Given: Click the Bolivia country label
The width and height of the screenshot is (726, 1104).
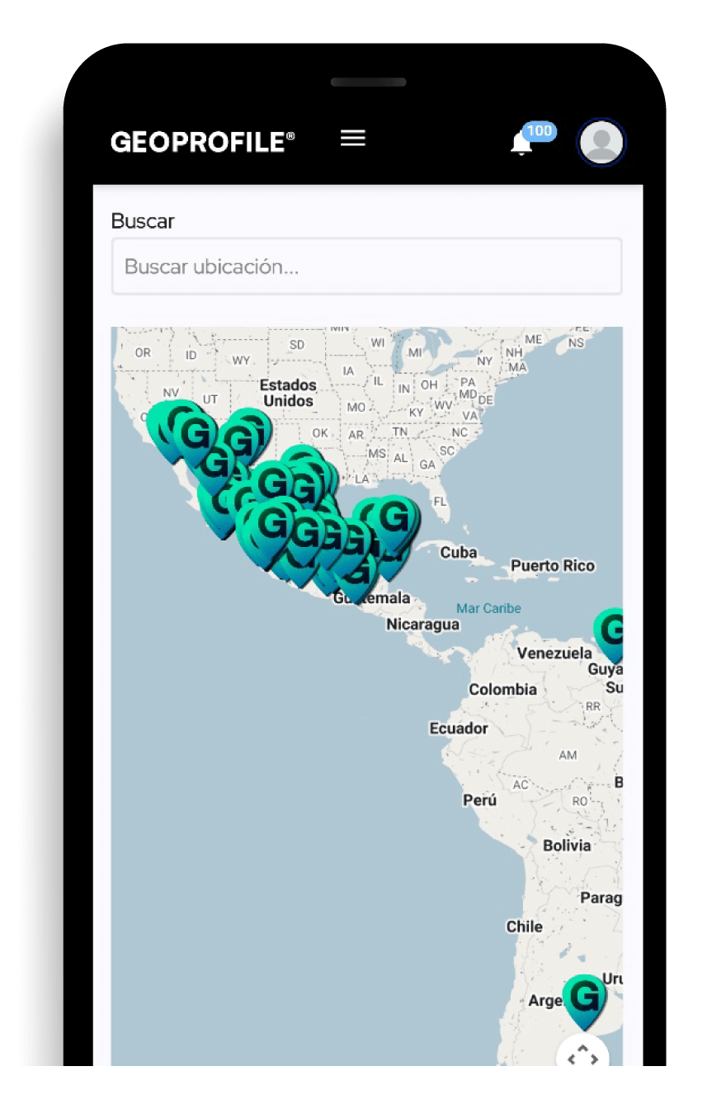Looking at the screenshot, I should (567, 845).
